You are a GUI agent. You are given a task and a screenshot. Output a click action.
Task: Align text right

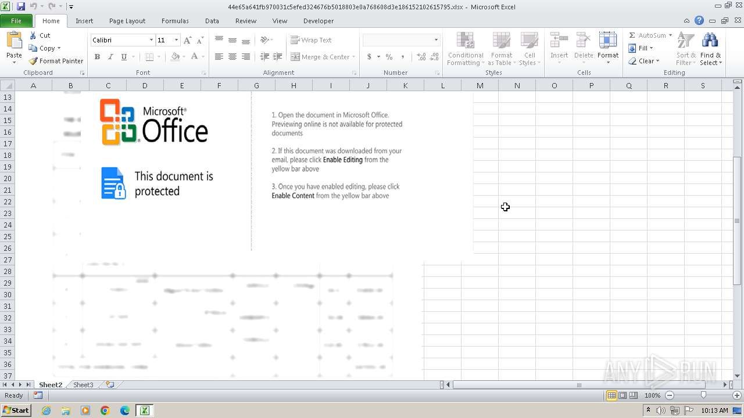point(246,57)
